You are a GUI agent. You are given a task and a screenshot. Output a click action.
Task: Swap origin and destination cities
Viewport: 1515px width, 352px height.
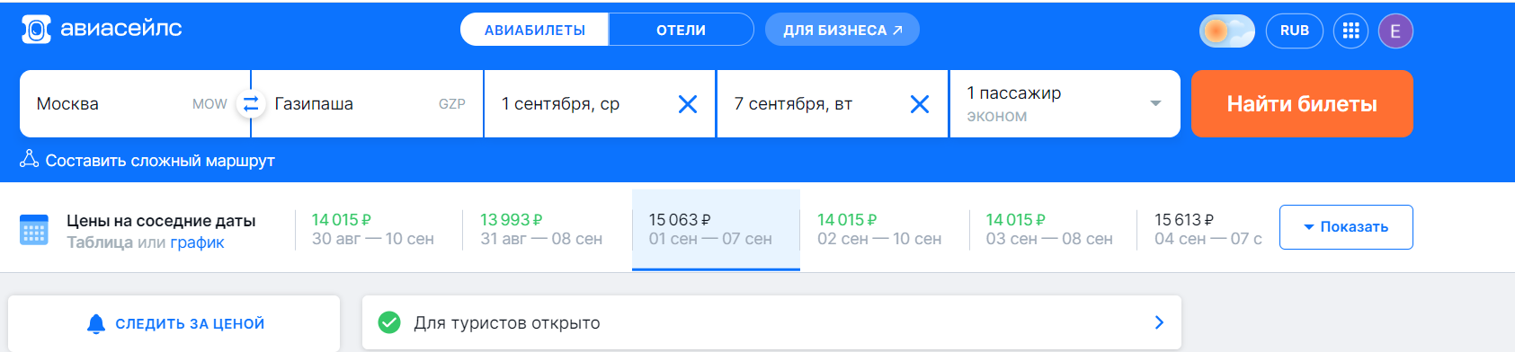251,104
